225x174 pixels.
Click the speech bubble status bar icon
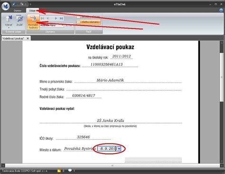point(70,170)
